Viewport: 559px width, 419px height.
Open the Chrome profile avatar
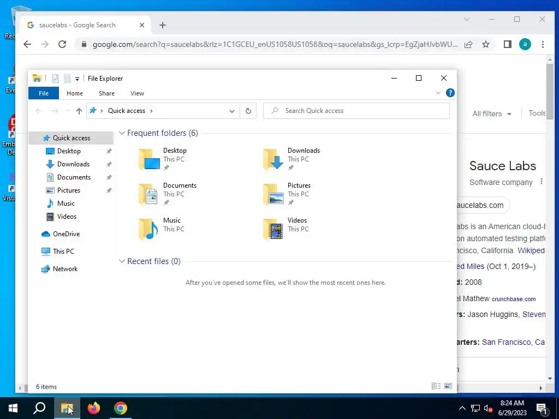point(525,44)
